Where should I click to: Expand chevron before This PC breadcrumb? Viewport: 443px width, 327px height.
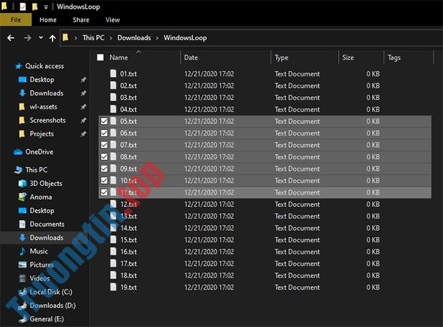coord(76,38)
